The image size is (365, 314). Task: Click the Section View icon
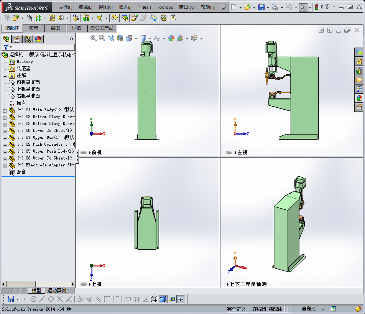click(120, 38)
